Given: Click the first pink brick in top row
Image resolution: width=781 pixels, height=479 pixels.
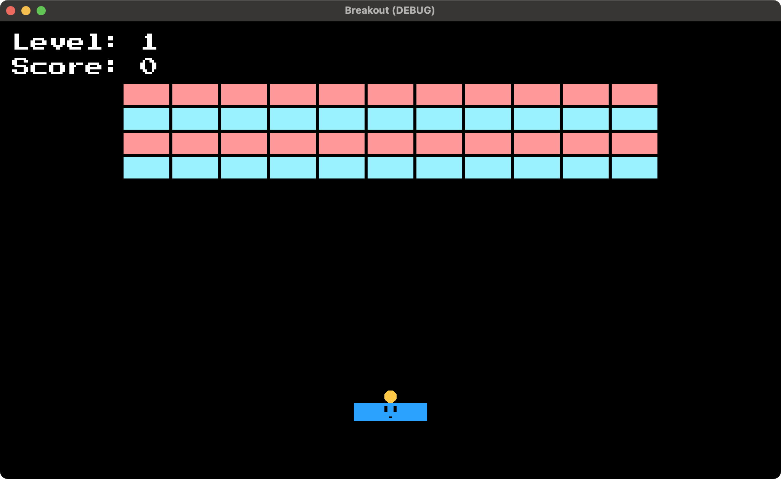Looking at the screenshot, I should (146, 95).
